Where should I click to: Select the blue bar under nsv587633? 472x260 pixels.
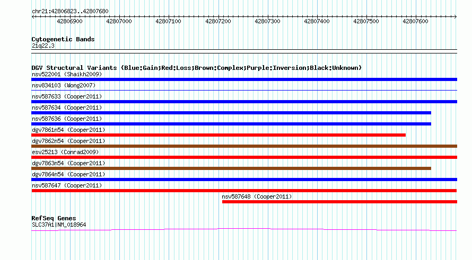click(244, 102)
